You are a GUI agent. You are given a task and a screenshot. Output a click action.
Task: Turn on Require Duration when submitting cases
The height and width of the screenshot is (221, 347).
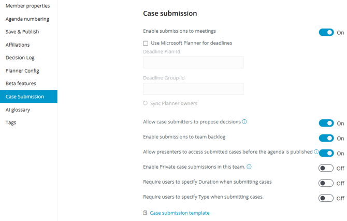coord(326,183)
